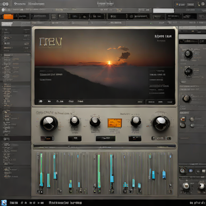This screenshot has width=206, height=206.
Task: Adjust the left white knob at the bottom right
Action: pyautogui.click(x=186, y=186)
